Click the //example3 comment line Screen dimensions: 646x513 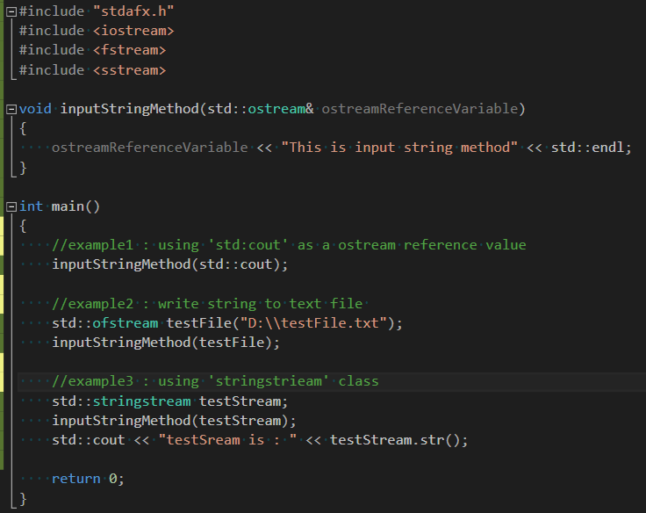tap(215, 381)
